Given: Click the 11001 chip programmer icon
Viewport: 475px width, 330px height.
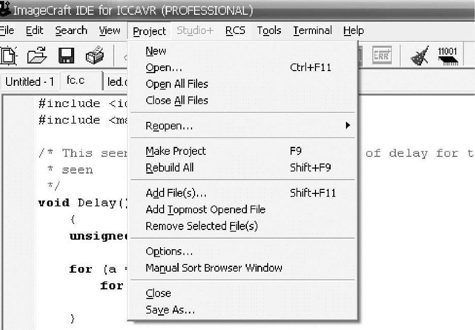Looking at the screenshot, I should tap(448, 56).
